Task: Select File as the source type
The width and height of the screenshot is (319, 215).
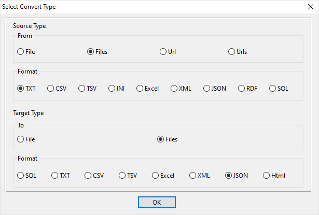Action: tap(21, 52)
